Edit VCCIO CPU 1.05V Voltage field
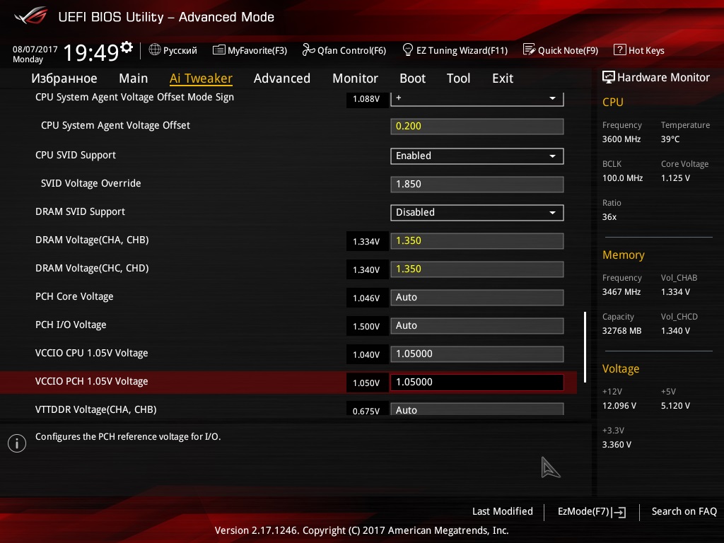The width and height of the screenshot is (724, 543). 477,354
